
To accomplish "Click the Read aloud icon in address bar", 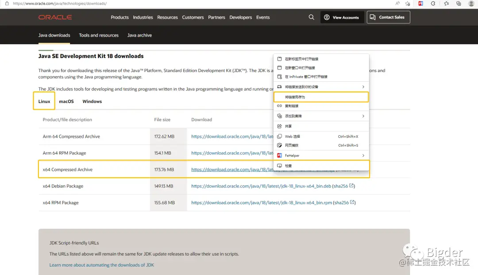I will point(397,4).
